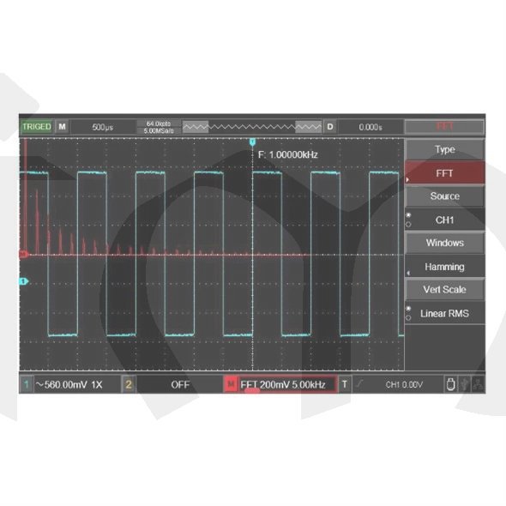
Task: Click the cyan trigger position marker at top
Action: point(253,142)
